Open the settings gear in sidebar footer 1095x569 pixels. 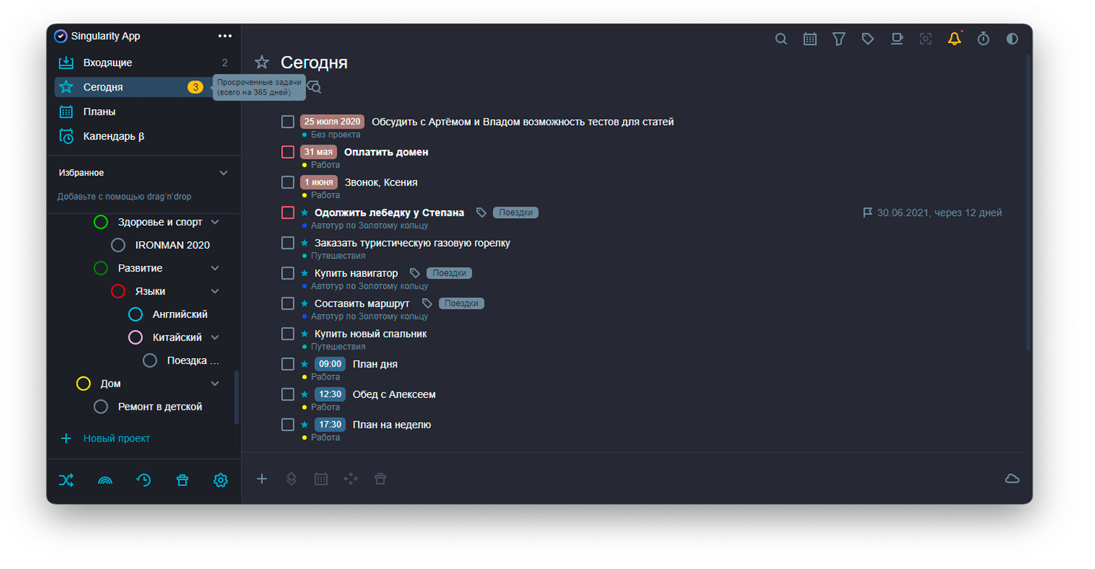point(220,480)
